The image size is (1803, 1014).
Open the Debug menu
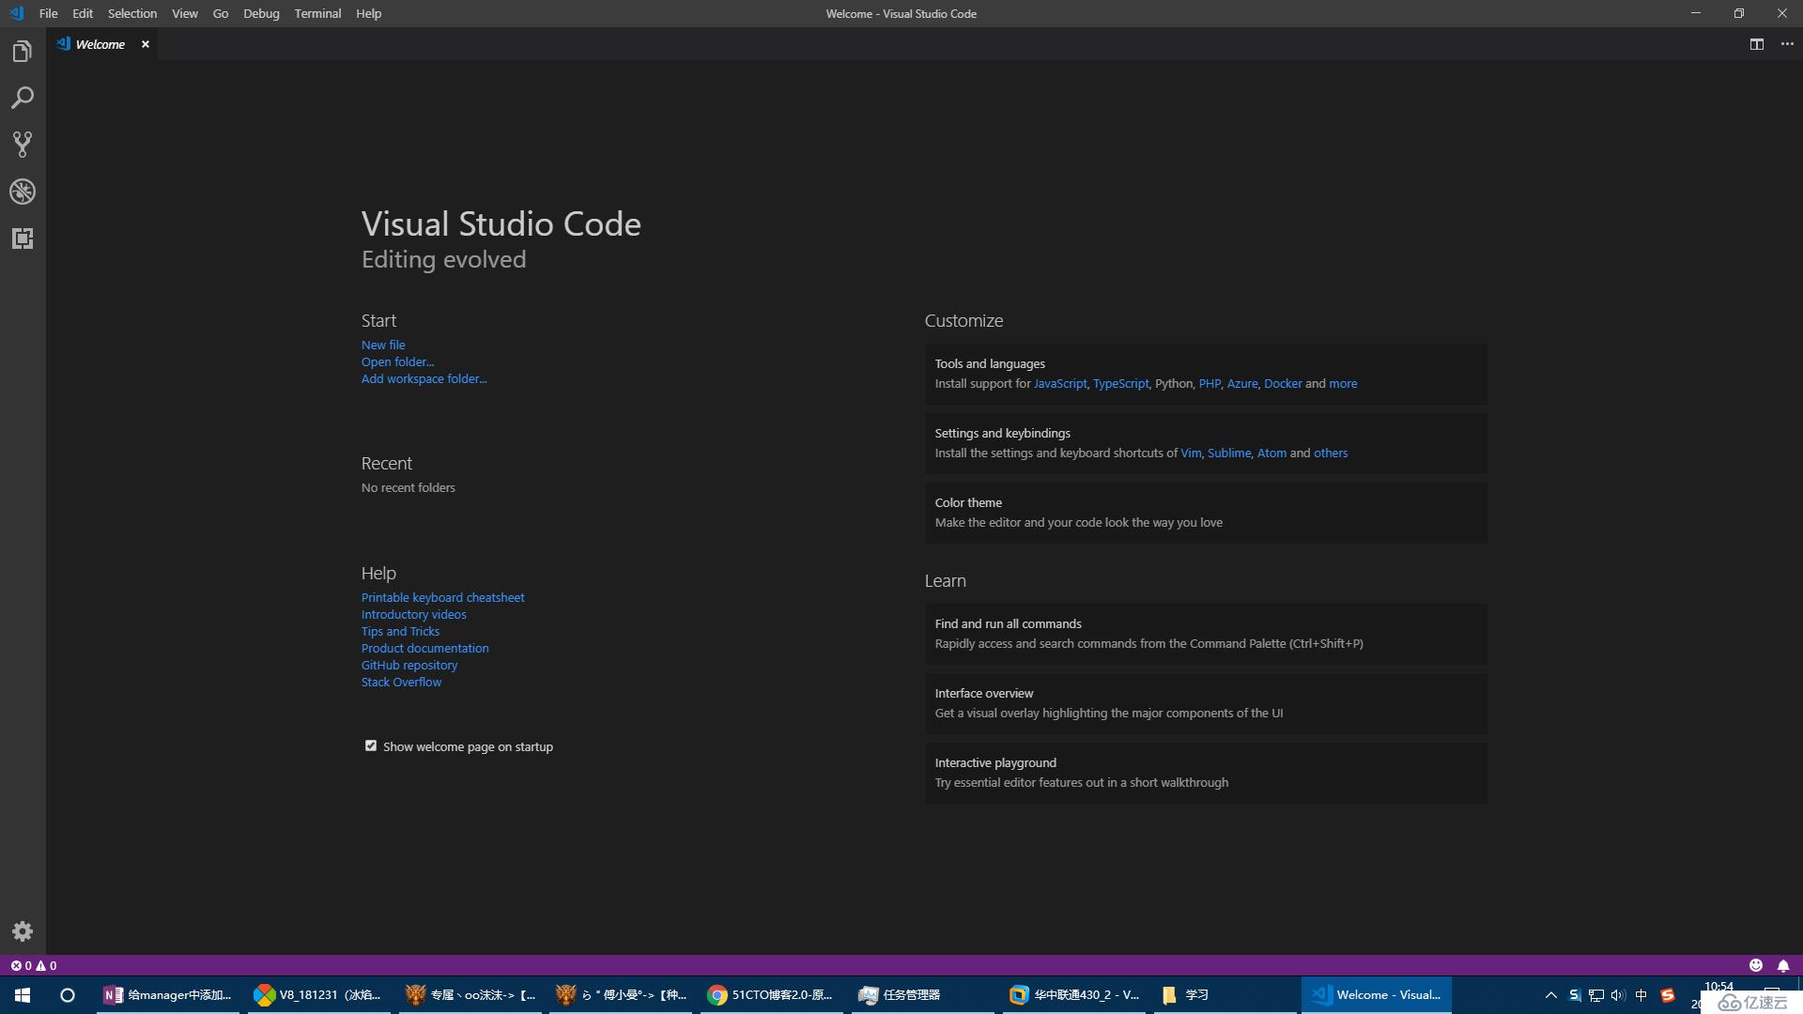point(261,13)
